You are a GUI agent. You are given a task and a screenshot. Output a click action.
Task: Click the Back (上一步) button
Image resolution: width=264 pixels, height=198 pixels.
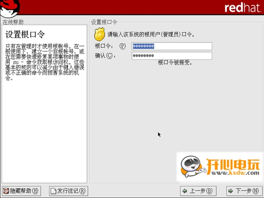[198, 191]
